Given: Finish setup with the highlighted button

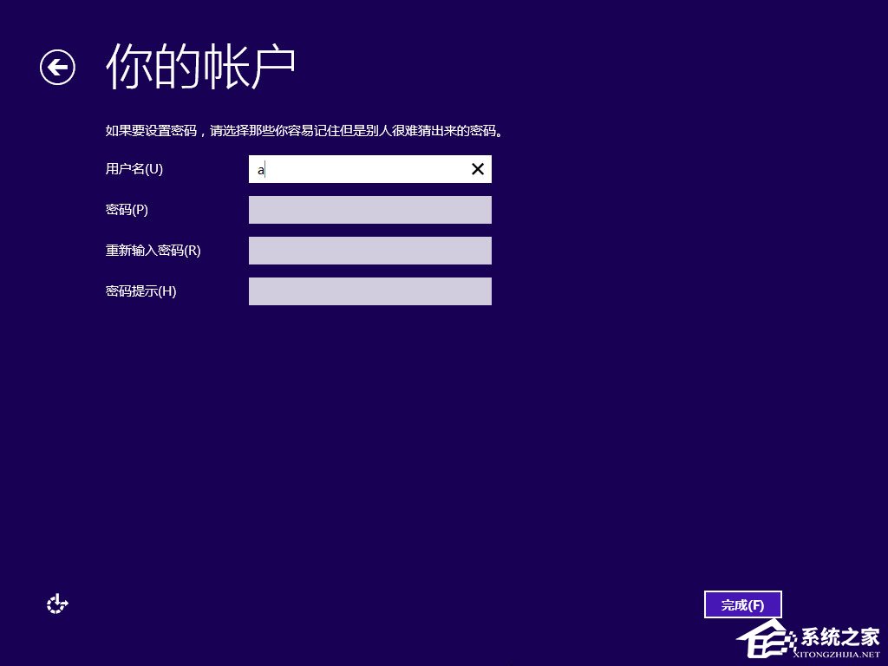Looking at the screenshot, I should [742, 604].
